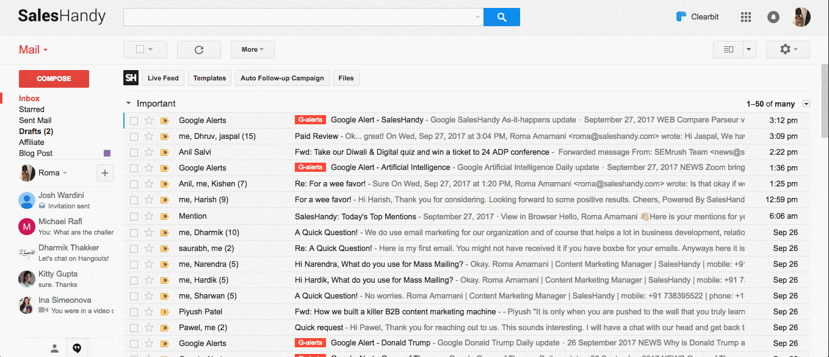Click the G-alerts label on Artificial Intelligence email
The height and width of the screenshot is (357, 829).
(x=310, y=168)
